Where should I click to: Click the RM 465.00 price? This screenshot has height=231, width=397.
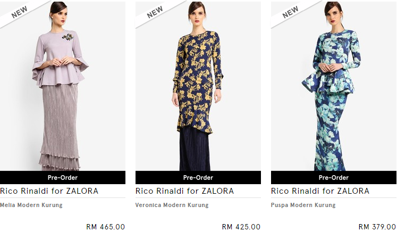[106, 227]
